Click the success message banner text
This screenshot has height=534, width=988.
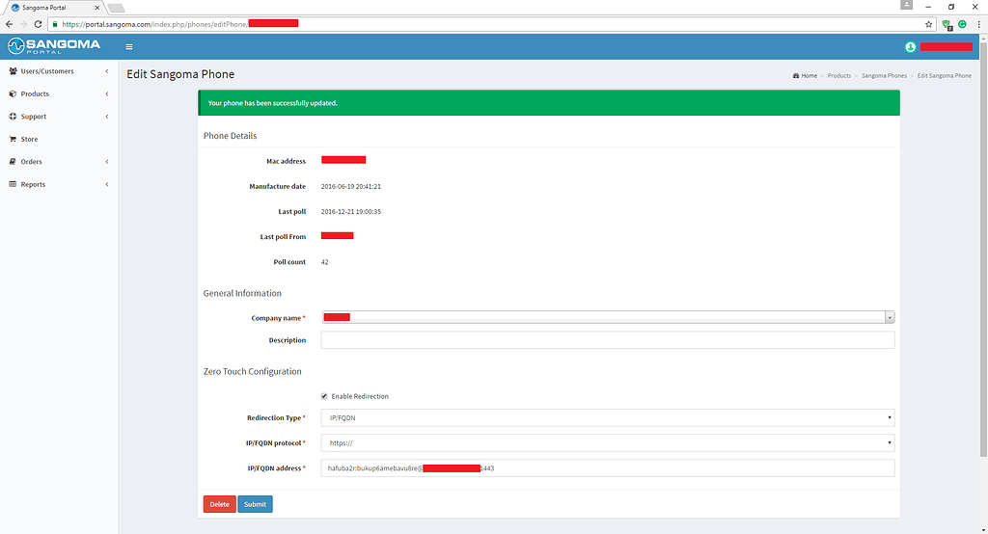(x=272, y=103)
